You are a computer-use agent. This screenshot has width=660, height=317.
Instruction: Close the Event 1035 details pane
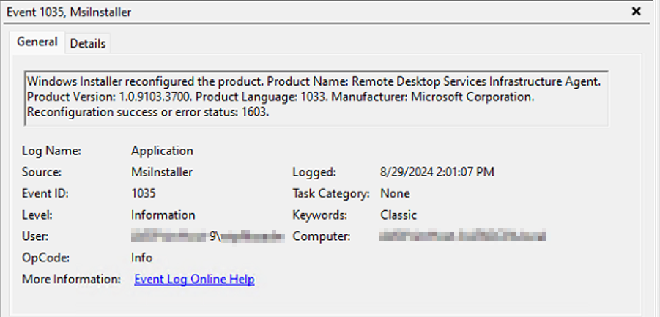pyautogui.click(x=636, y=11)
